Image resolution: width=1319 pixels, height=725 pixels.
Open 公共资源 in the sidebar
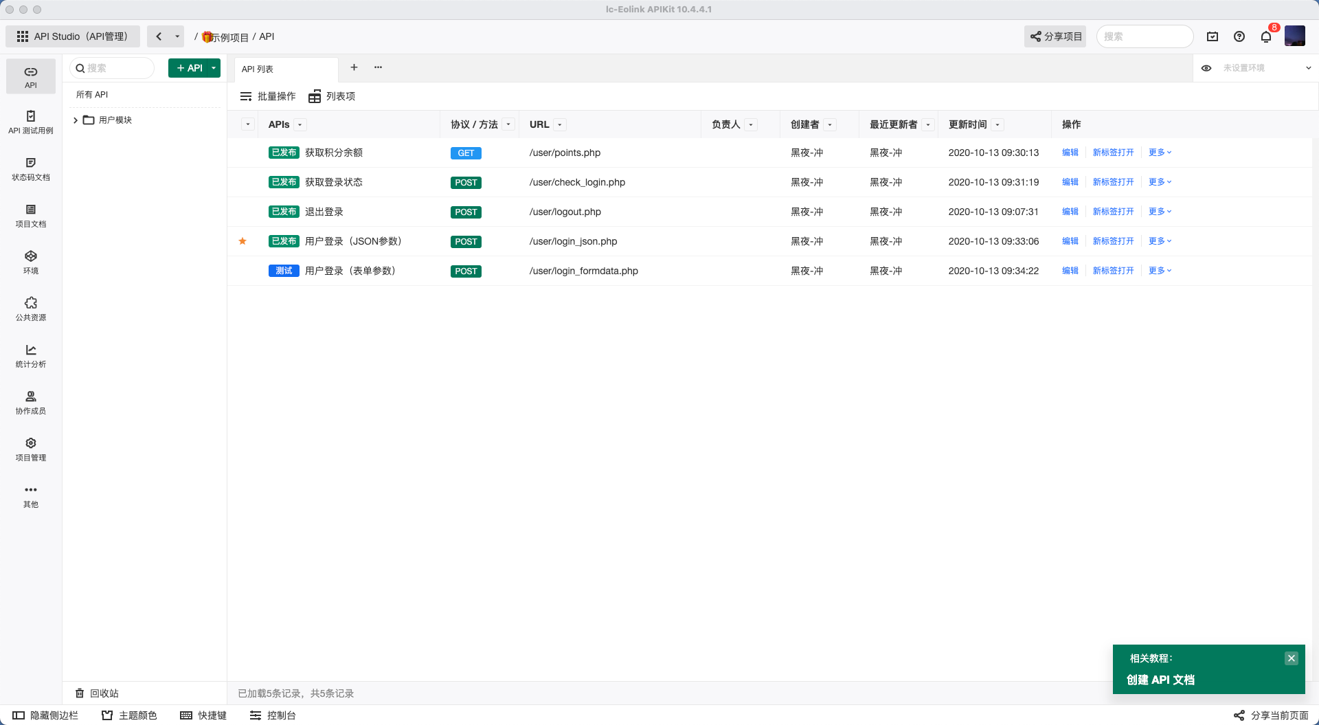pyautogui.click(x=31, y=309)
